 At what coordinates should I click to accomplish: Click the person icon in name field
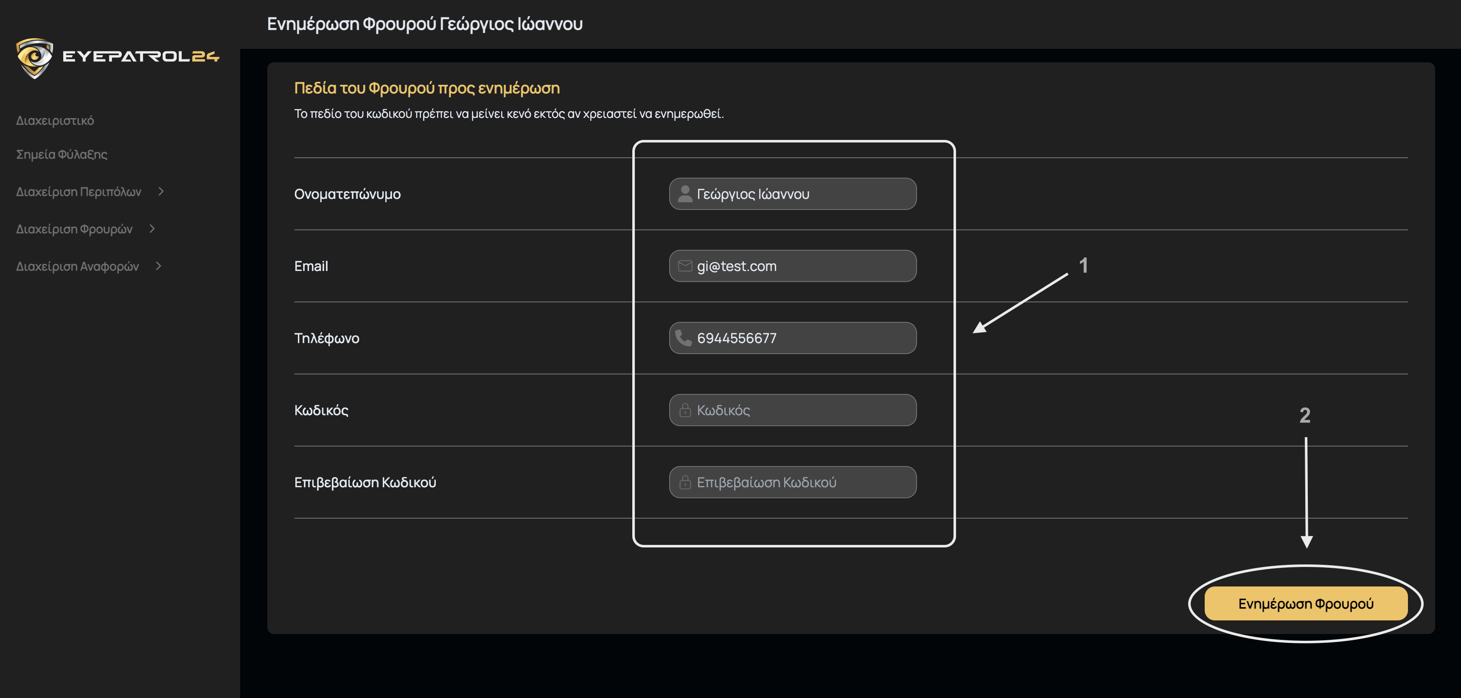685,194
